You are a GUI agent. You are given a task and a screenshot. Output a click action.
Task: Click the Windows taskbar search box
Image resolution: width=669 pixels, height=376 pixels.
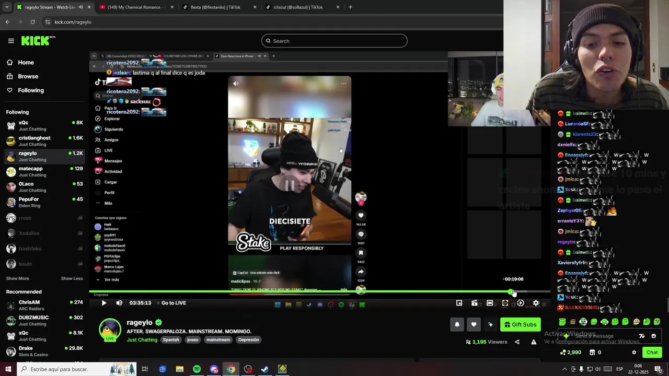click(x=76, y=369)
